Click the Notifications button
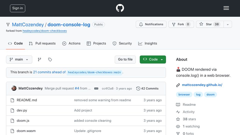Image resolution: width=240 pixels, height=135 pixels. click(x=151, y=24)
